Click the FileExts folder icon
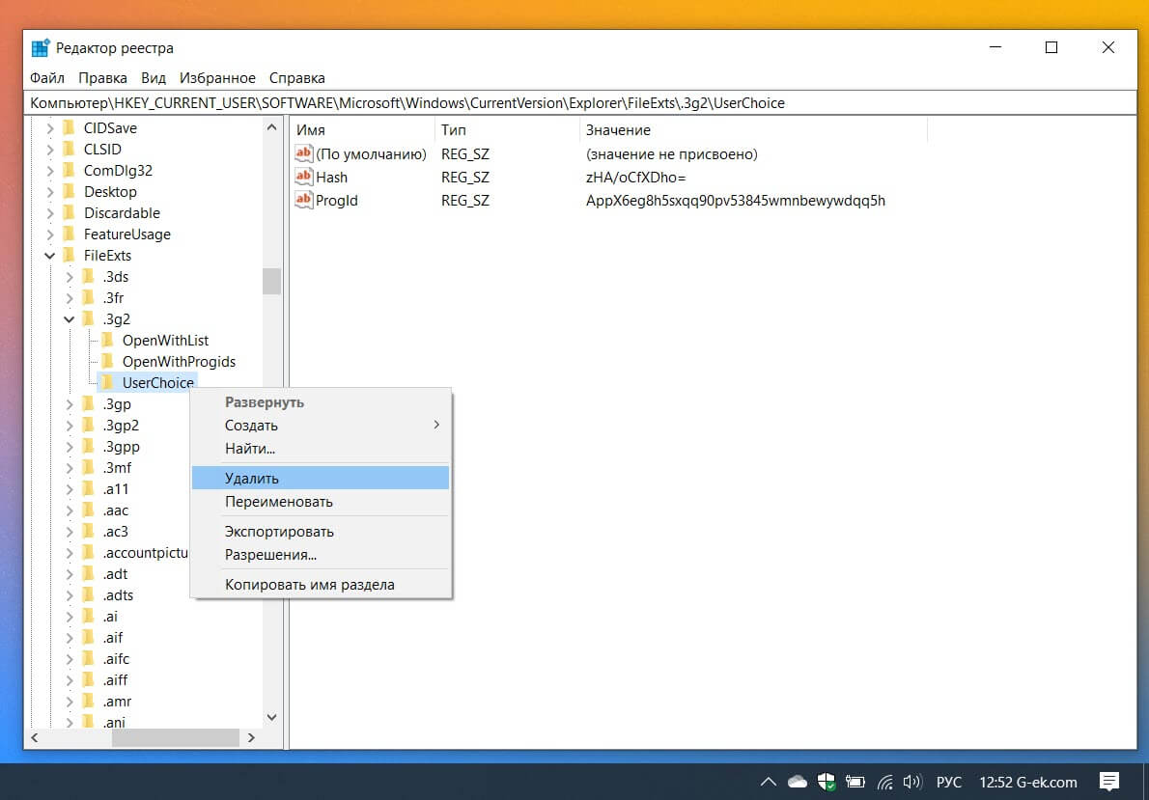Screen dimensions: 1149x800 coord(70,255)
